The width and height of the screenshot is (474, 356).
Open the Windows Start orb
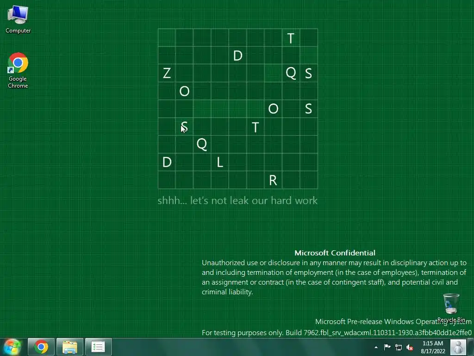pyautogui.click(x=12, y=347)
